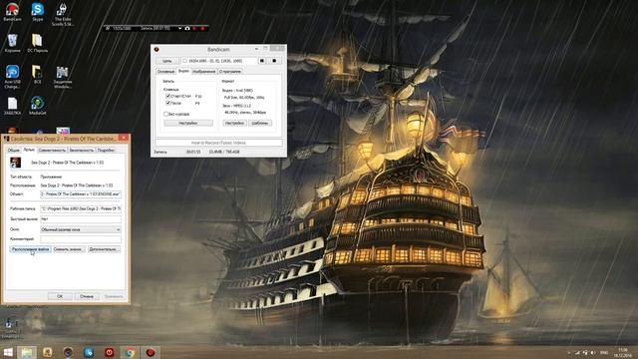This screenshot has height=359, width=638.
Task: Open the Windows Start button
Action: coord(8,352)
